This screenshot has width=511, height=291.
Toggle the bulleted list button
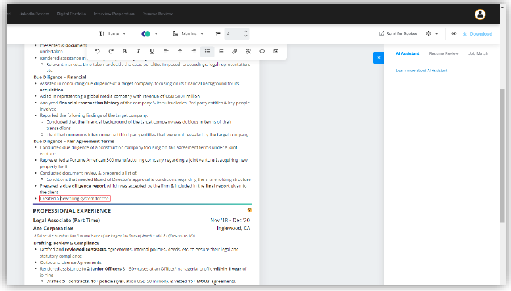coord(207,51)
